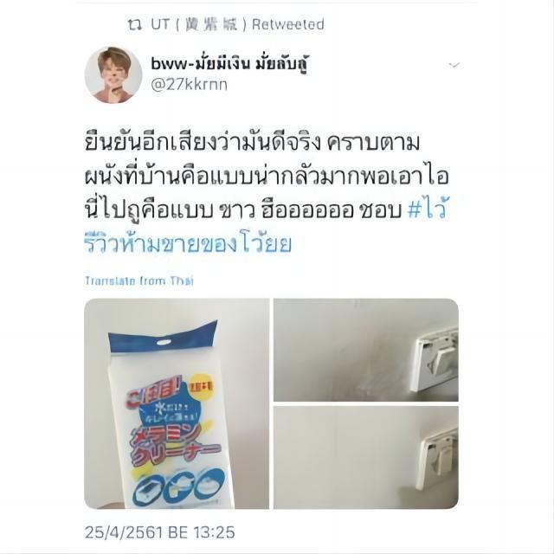Open the bww profile avatar picture
The height and width of the screenshot is (554, 554).
point(113,75)
